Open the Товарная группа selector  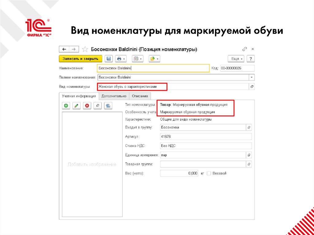pos(249,164)
